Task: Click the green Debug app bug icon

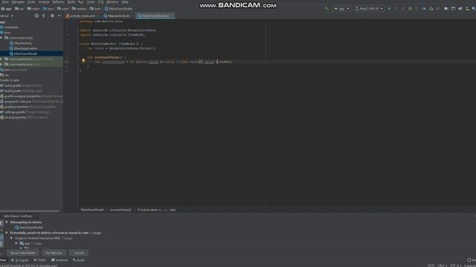Action: point(410,9)
